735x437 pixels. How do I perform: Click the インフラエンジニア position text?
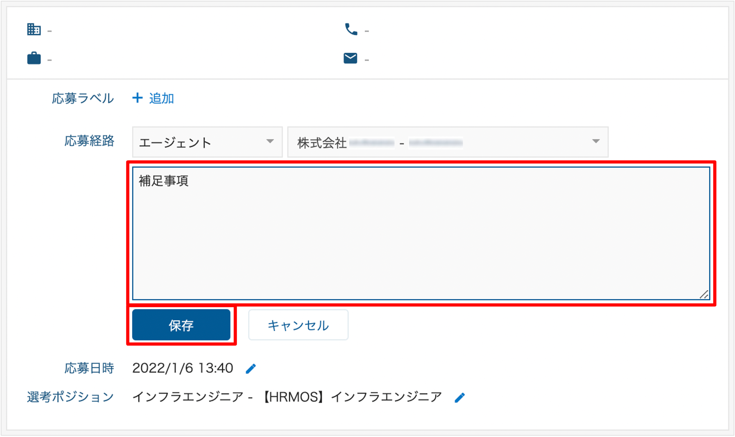287,397
